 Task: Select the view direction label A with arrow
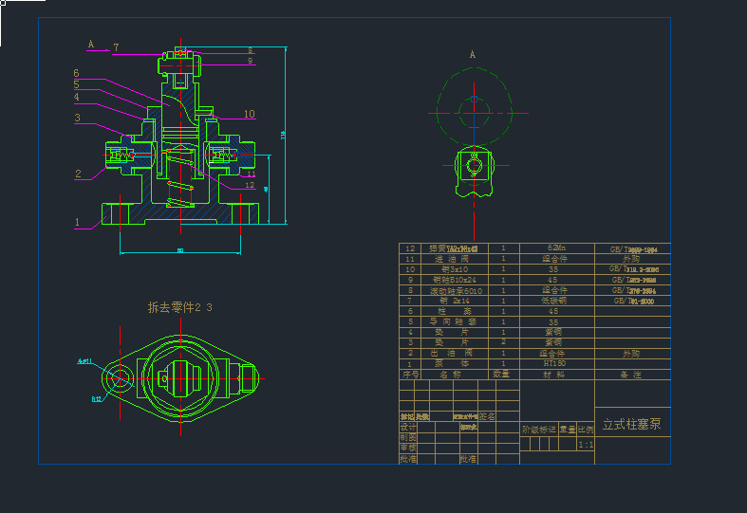click(92, 45)
